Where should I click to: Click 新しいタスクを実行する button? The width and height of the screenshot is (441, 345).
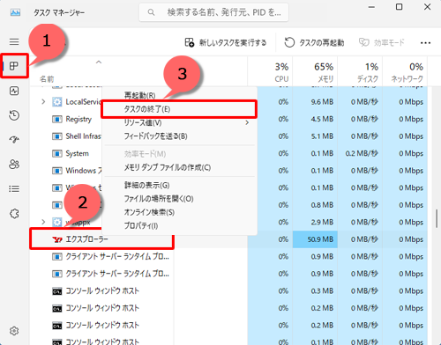pyautogui.click(x=226, y=43)
